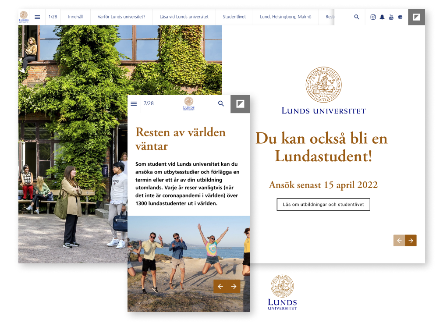Toggle open the mobile preview hamburger menu
This screenshot has width=436, height=323.
pos(134,104)
